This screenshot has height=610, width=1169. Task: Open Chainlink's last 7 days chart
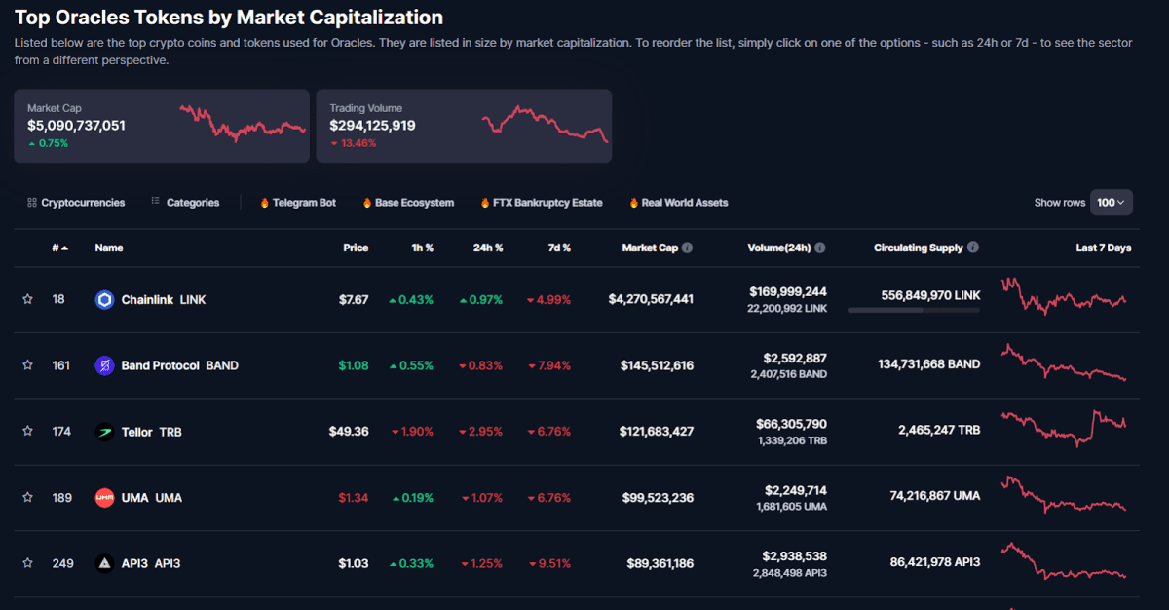1064,295
